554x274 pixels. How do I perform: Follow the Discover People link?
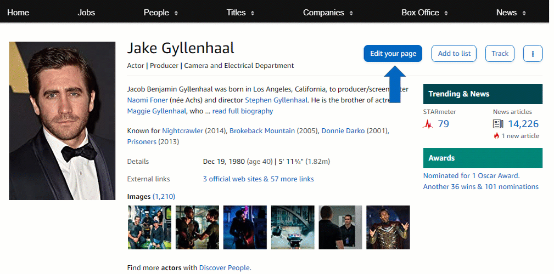224,267
